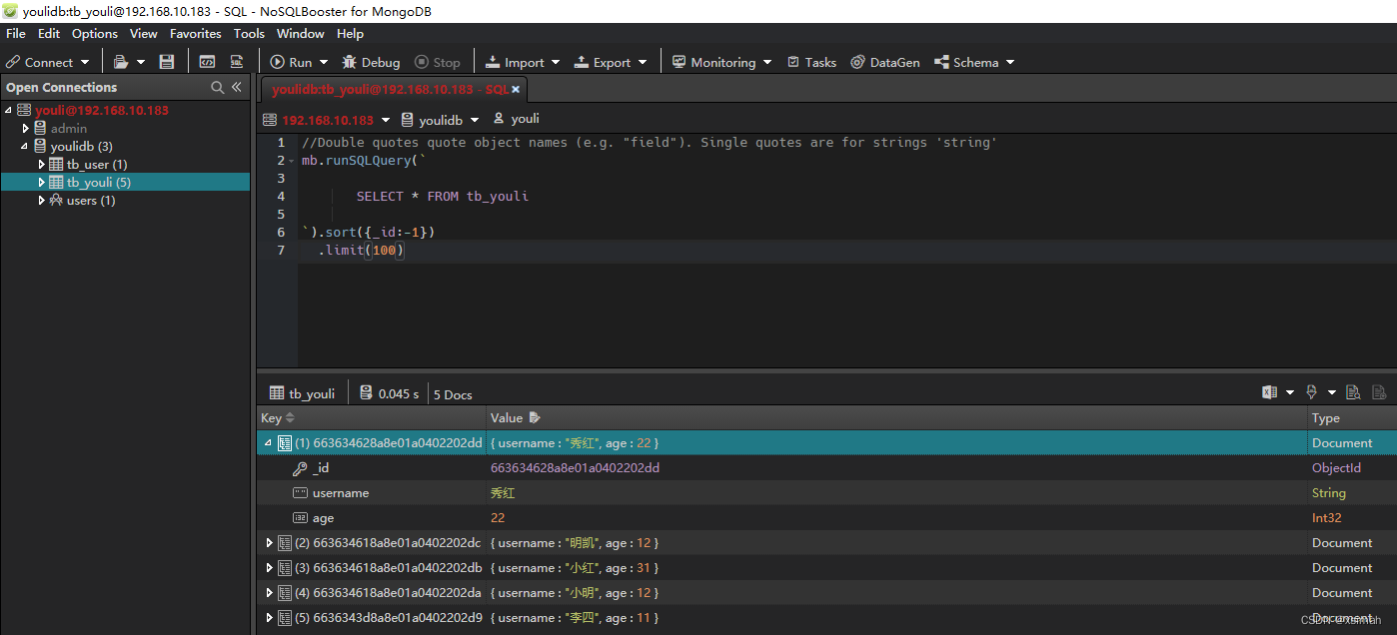
Task: Expand the Monitoring dropdown arrow
Action: coord(767,62)
